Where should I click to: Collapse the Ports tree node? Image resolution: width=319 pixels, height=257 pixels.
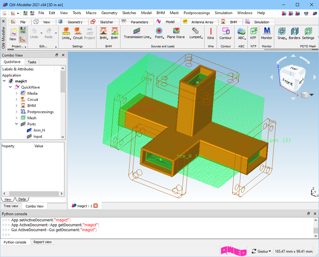coord(16,124)
